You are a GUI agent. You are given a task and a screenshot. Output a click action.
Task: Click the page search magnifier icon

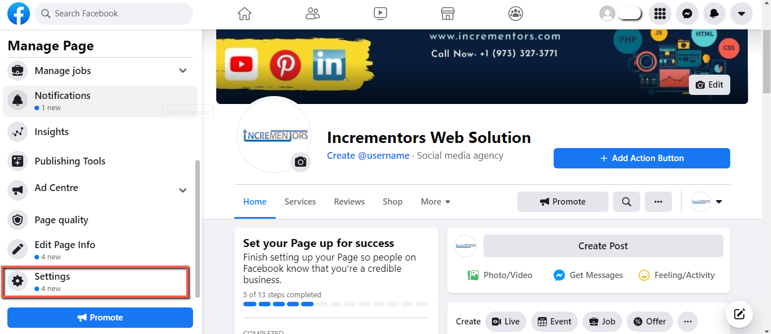(627, 202)
